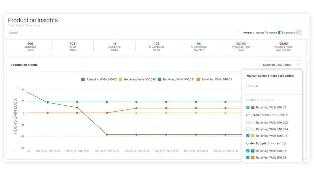Click the color icon beside Retaining Walls 510.03 in the panel
Screen dimensions: 314x176
point(252,158)
